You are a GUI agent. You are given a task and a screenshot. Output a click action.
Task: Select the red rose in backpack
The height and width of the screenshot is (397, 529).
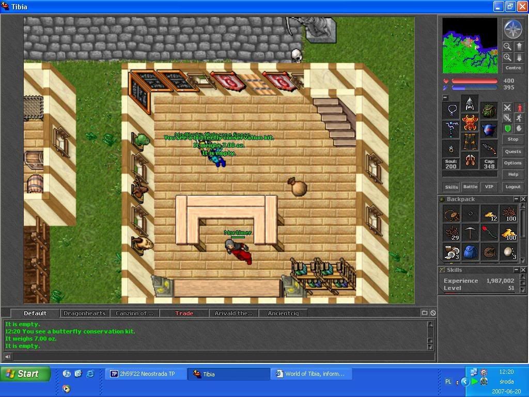coord(489,233)
